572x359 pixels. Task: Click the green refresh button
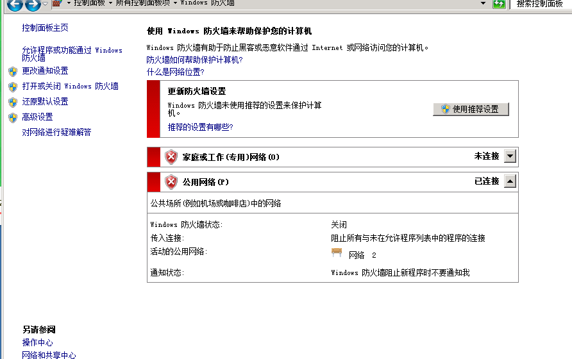(x=499, y=4)
